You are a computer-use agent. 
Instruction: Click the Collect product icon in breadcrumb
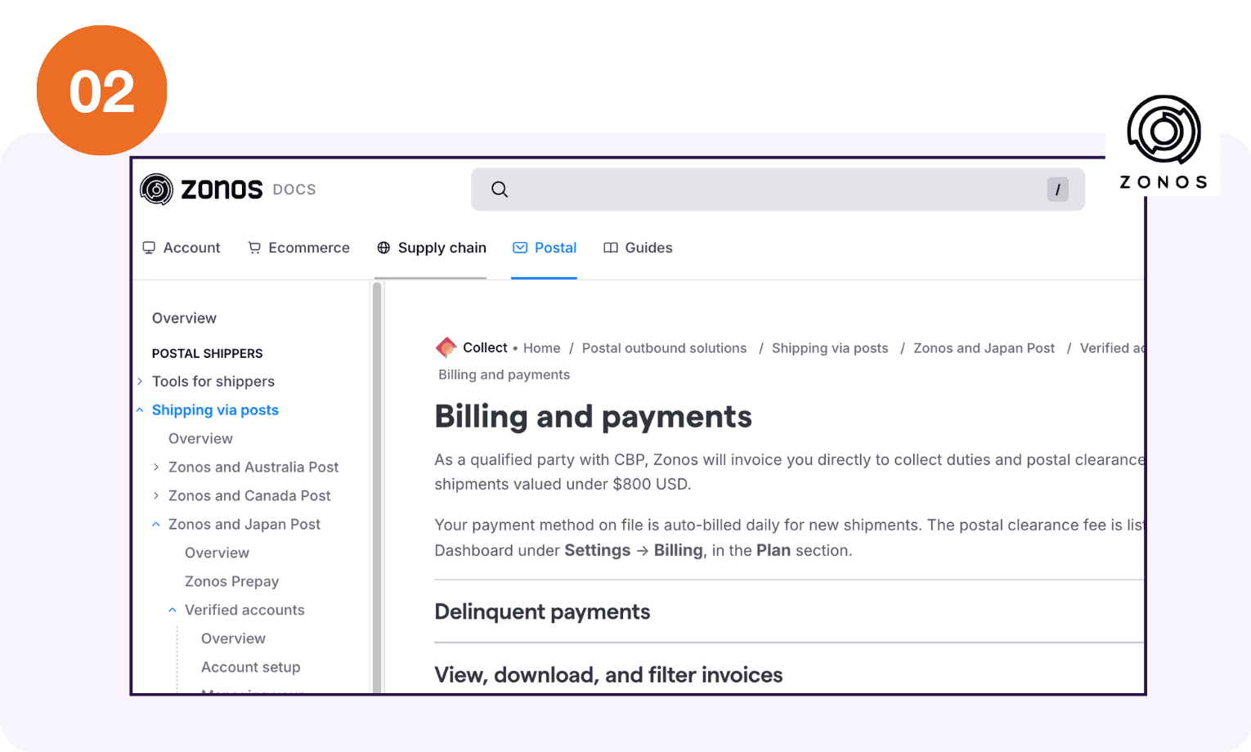click(x=446, y=347)
